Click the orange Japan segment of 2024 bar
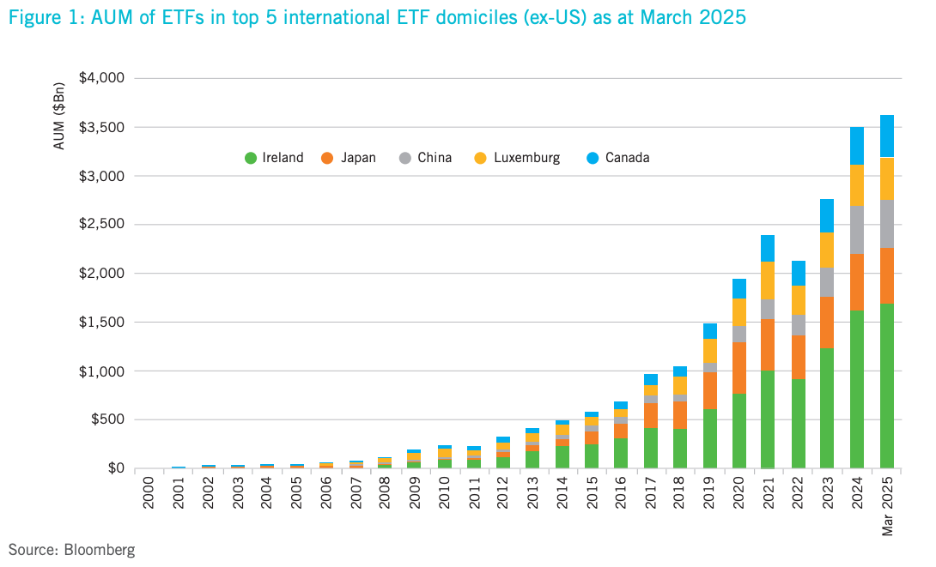 [x=857, y=282]
